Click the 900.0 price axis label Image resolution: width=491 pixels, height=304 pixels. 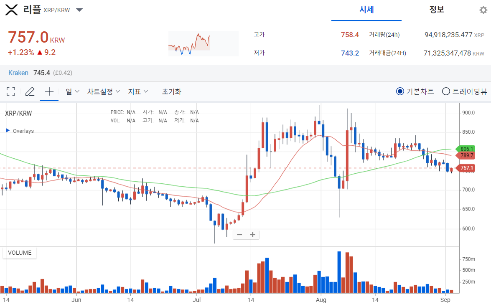tap(468, 113)
